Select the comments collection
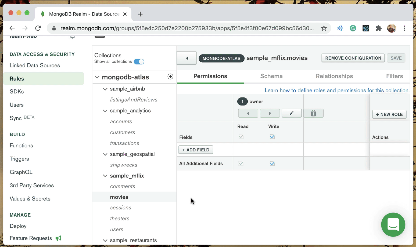The height and width of the screenshot is (247, 416). (x=123, y=186)
